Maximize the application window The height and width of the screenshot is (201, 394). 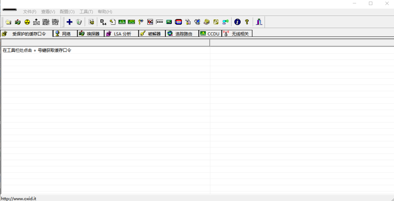click(x=371, y=3)
